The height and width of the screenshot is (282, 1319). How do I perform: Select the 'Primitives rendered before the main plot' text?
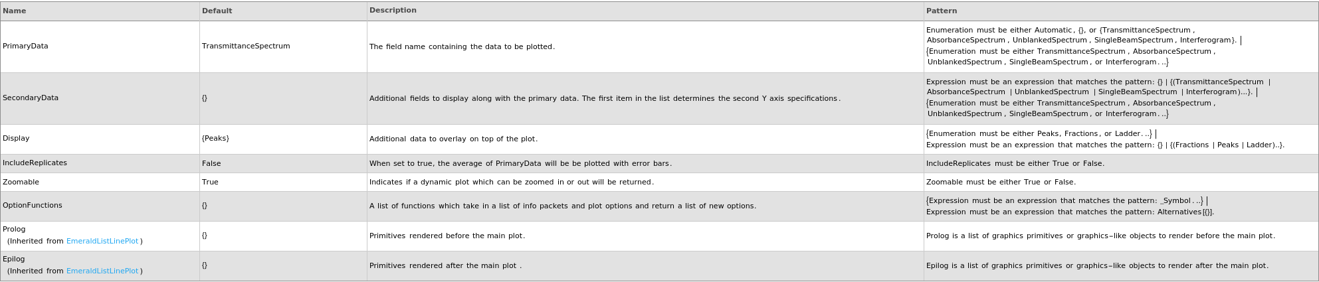[x=447, y=236]
